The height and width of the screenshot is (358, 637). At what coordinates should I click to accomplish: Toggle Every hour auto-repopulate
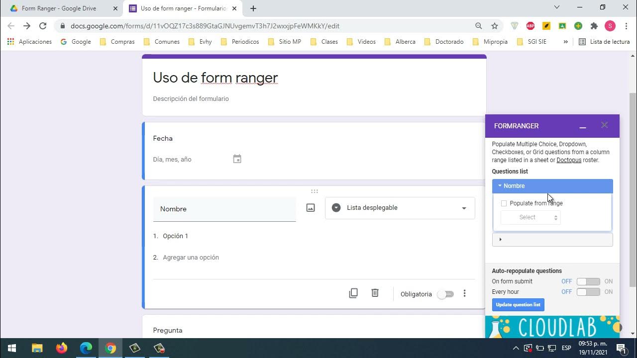coord(588,292)
